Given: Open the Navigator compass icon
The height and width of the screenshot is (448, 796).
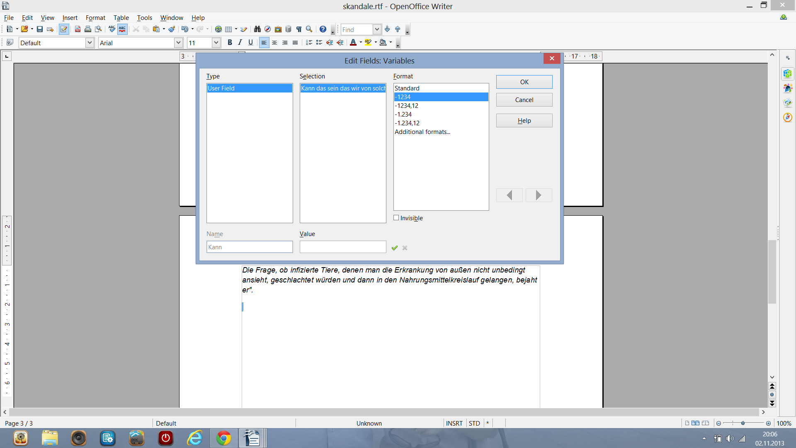Looking at the screenshot, I should pos(267,29).
